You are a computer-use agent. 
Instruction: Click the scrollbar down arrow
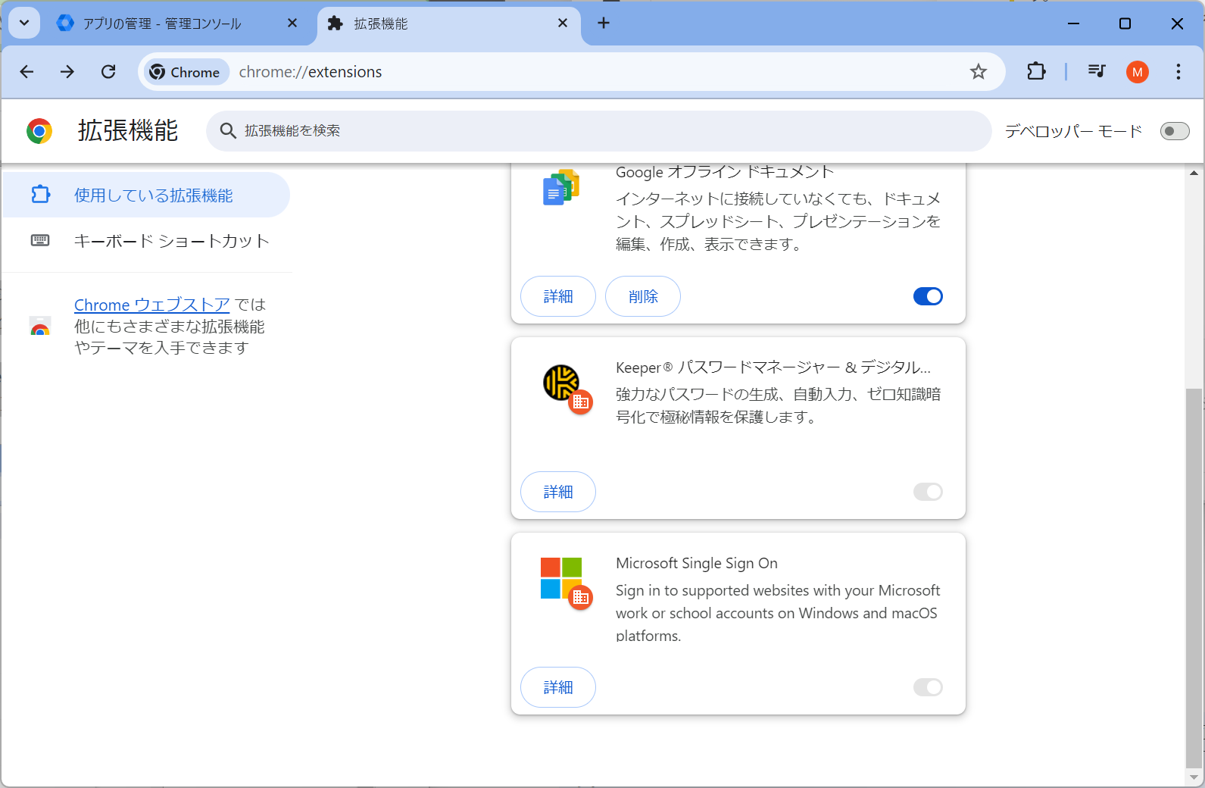tap(1194, 777)
